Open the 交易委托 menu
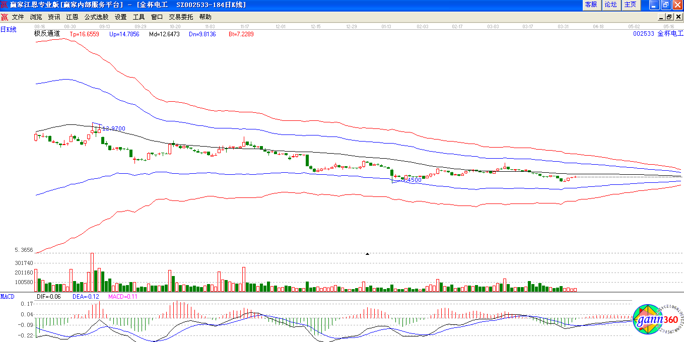 click(x=181, y=17)
